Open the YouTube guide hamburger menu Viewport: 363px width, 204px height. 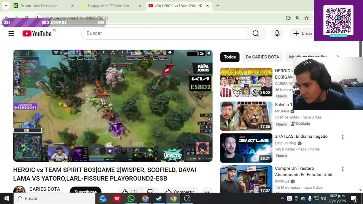click(x=11, y=33)
